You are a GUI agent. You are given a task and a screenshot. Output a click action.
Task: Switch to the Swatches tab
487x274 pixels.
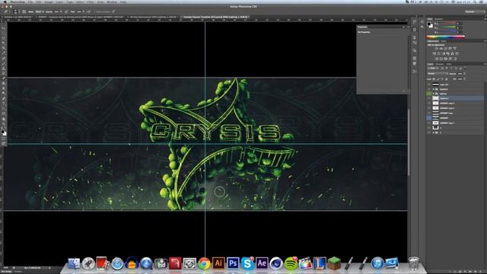[x=439, y=19]
